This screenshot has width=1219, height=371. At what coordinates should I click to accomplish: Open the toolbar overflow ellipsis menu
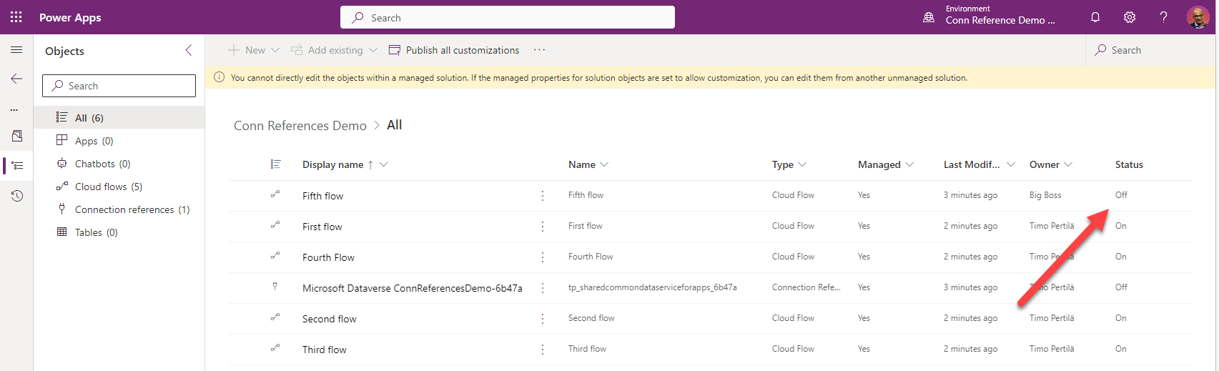[x=539, y=50]
